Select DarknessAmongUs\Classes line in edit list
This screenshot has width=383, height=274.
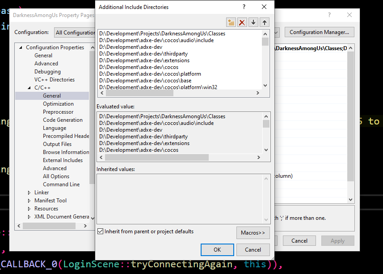(x=162, y=34)
